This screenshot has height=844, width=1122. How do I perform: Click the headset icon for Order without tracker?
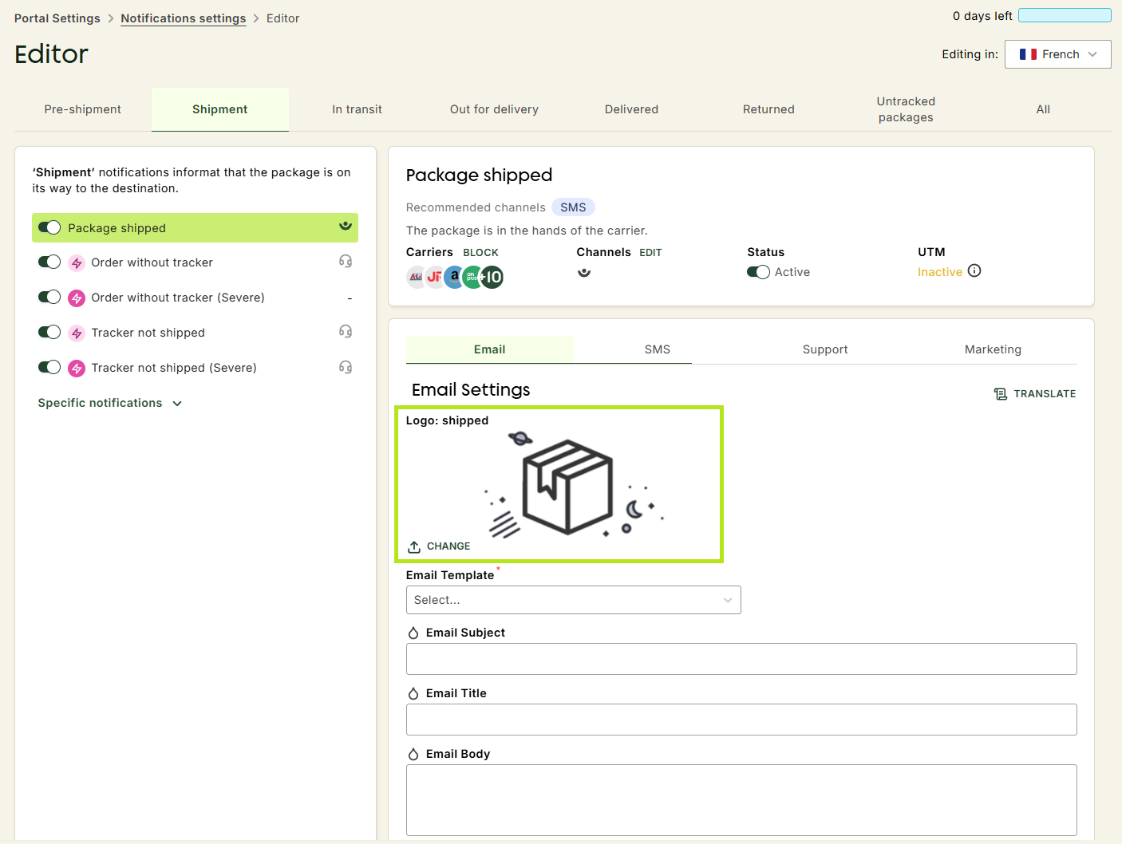(x=346, y=262)
